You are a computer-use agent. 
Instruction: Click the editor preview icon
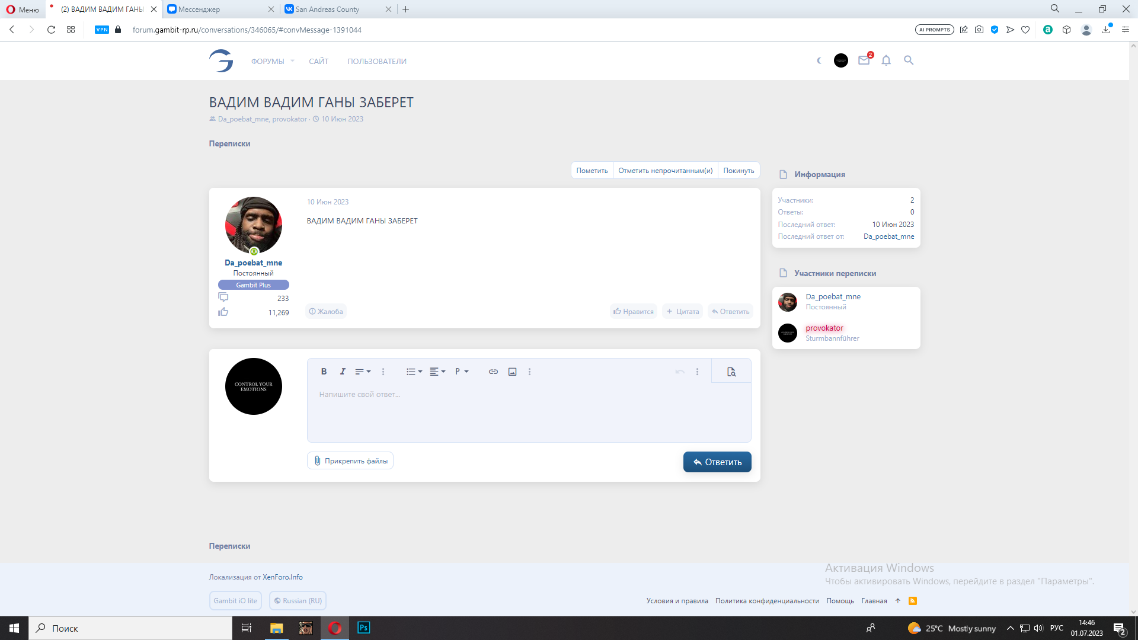pyautogui.click(x=731, y=372)
